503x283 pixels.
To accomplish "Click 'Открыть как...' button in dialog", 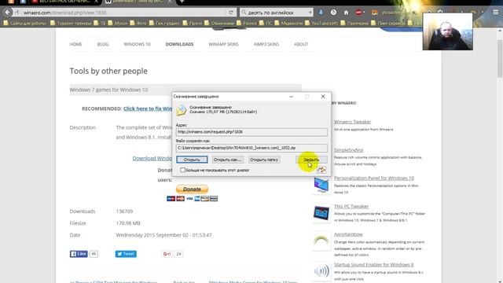I will pos(227,160).
